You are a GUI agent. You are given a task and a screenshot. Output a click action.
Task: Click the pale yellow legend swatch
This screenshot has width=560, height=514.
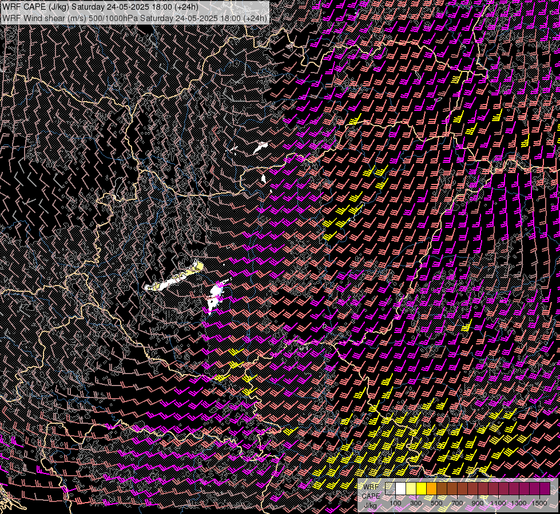[411, 488]
